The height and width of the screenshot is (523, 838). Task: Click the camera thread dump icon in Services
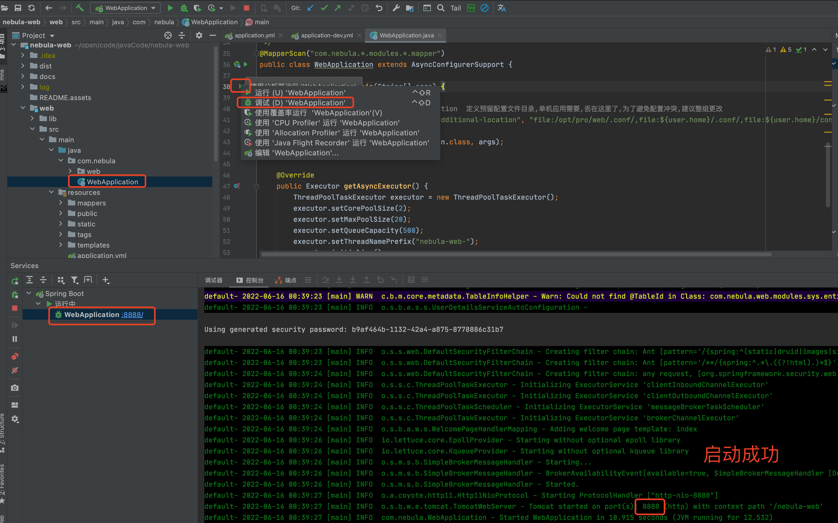click(14, 388)
